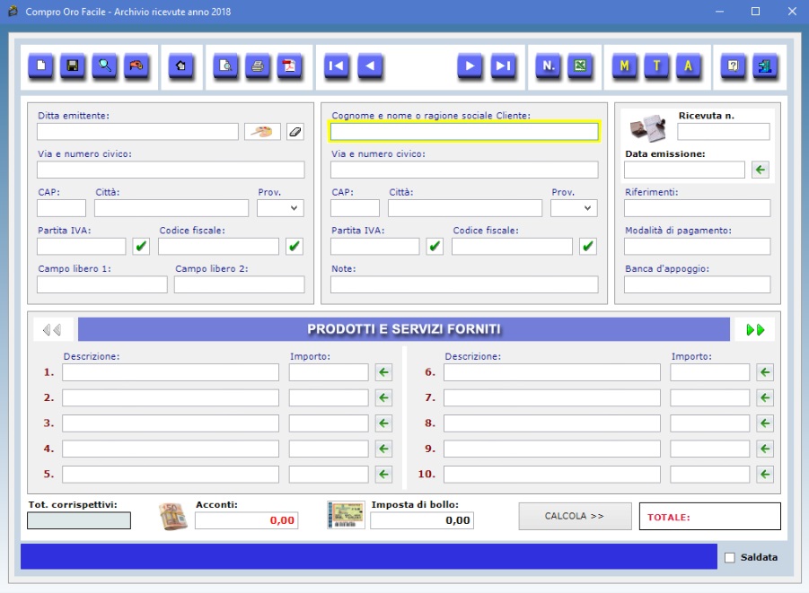Click green arrow for Importo row 1

383,372
